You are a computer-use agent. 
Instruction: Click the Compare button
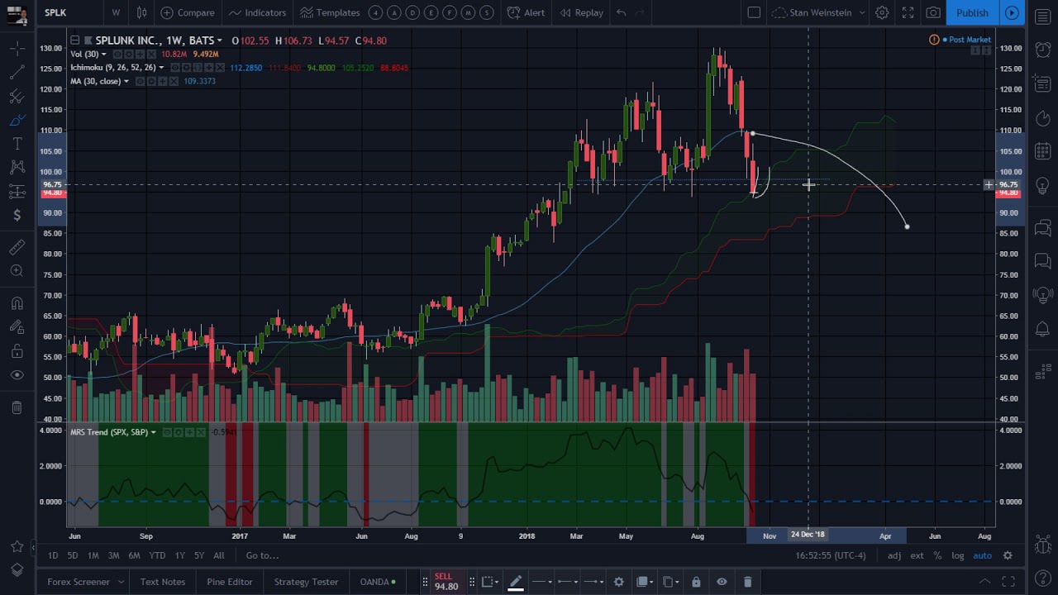pos(188,12)
